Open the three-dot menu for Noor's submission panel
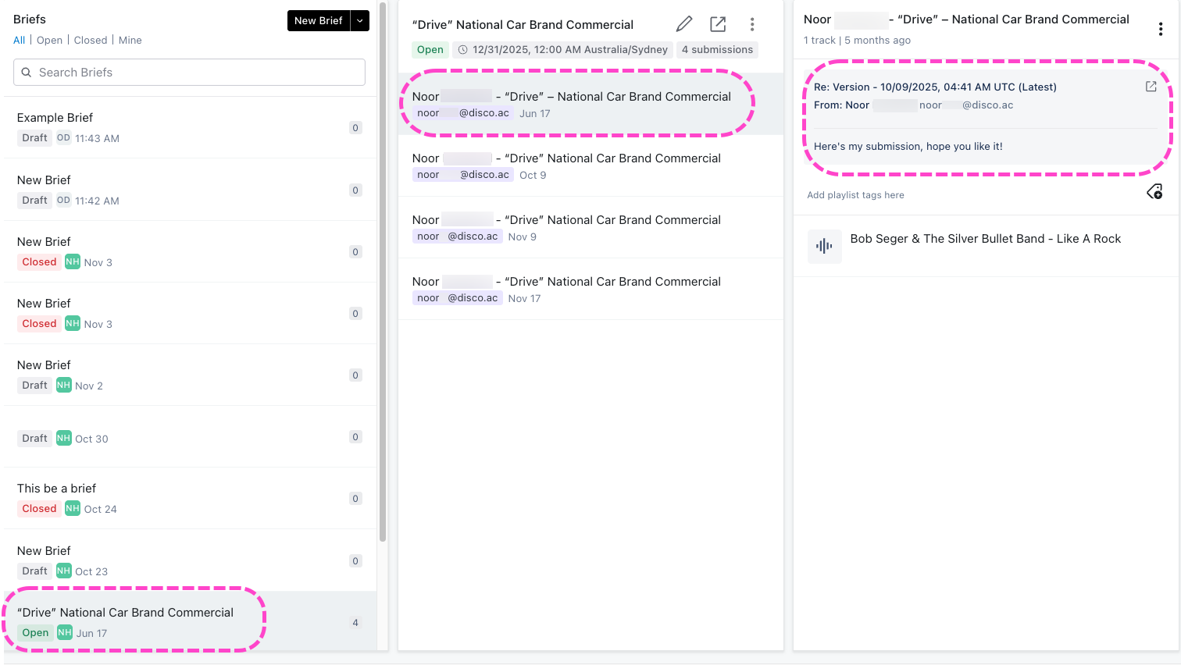 (1161, 29)
